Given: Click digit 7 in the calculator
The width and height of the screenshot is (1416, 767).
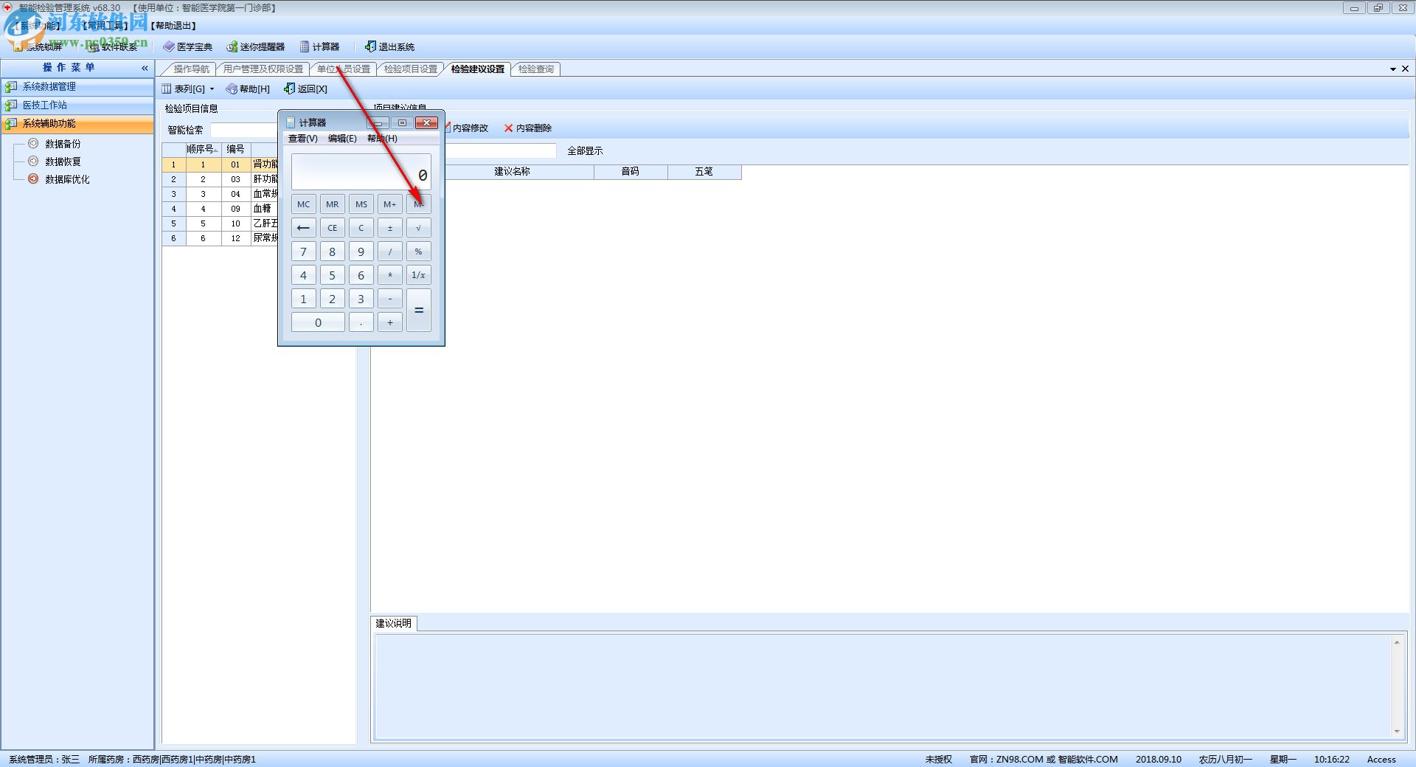Looking at the screenshot, I should (x=303, y=251).
